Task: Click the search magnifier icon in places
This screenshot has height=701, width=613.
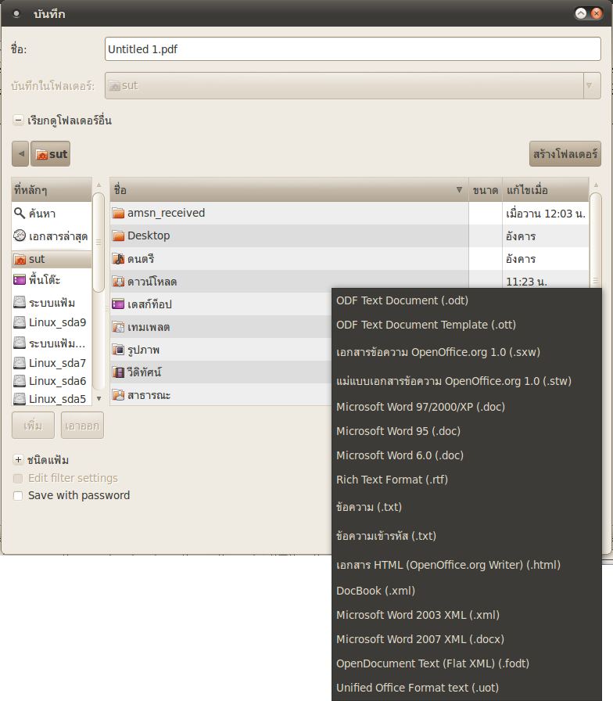Action: click(x=20, y=213)
